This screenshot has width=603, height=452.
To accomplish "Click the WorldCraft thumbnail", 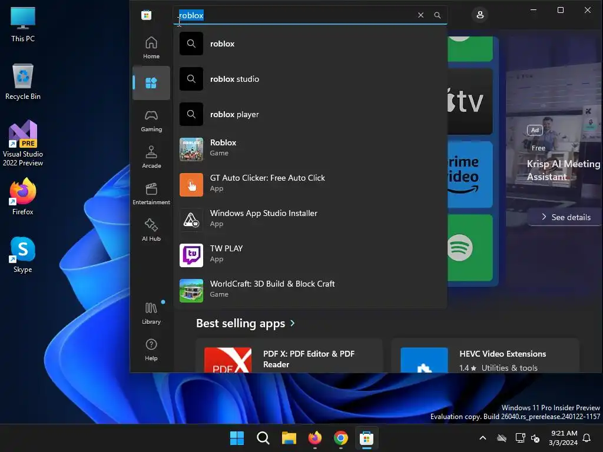I will coord(191,291).
